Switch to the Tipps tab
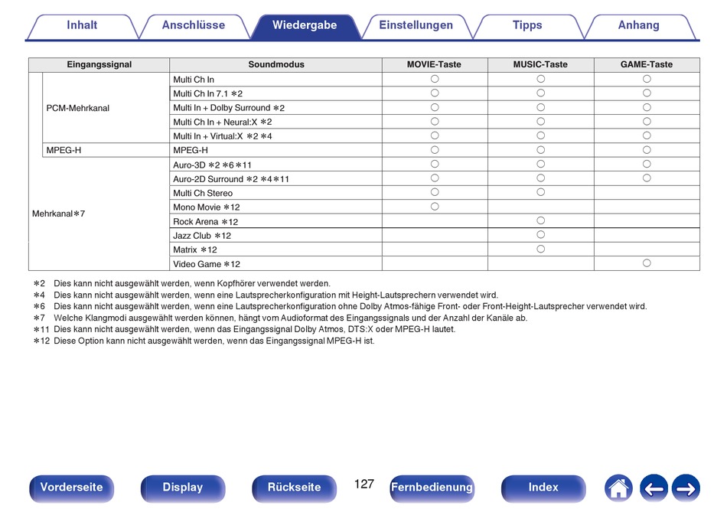This screenshot has height=509, width=727. 527,26
